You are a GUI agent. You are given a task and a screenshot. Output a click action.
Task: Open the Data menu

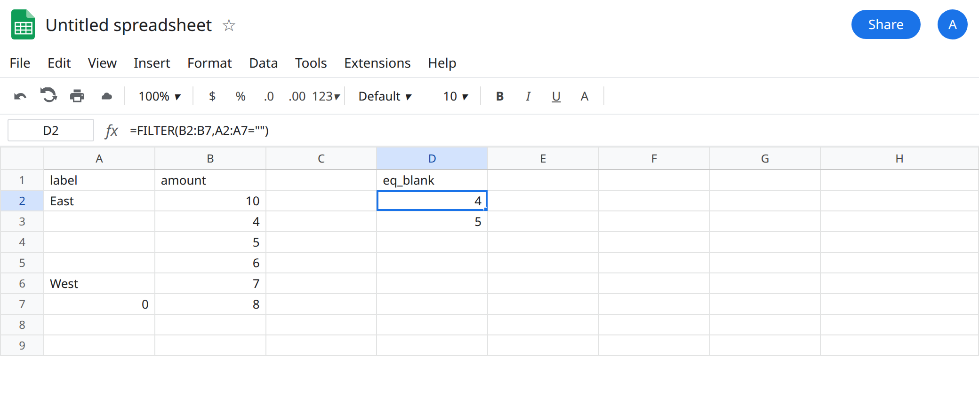click(264, 63)
